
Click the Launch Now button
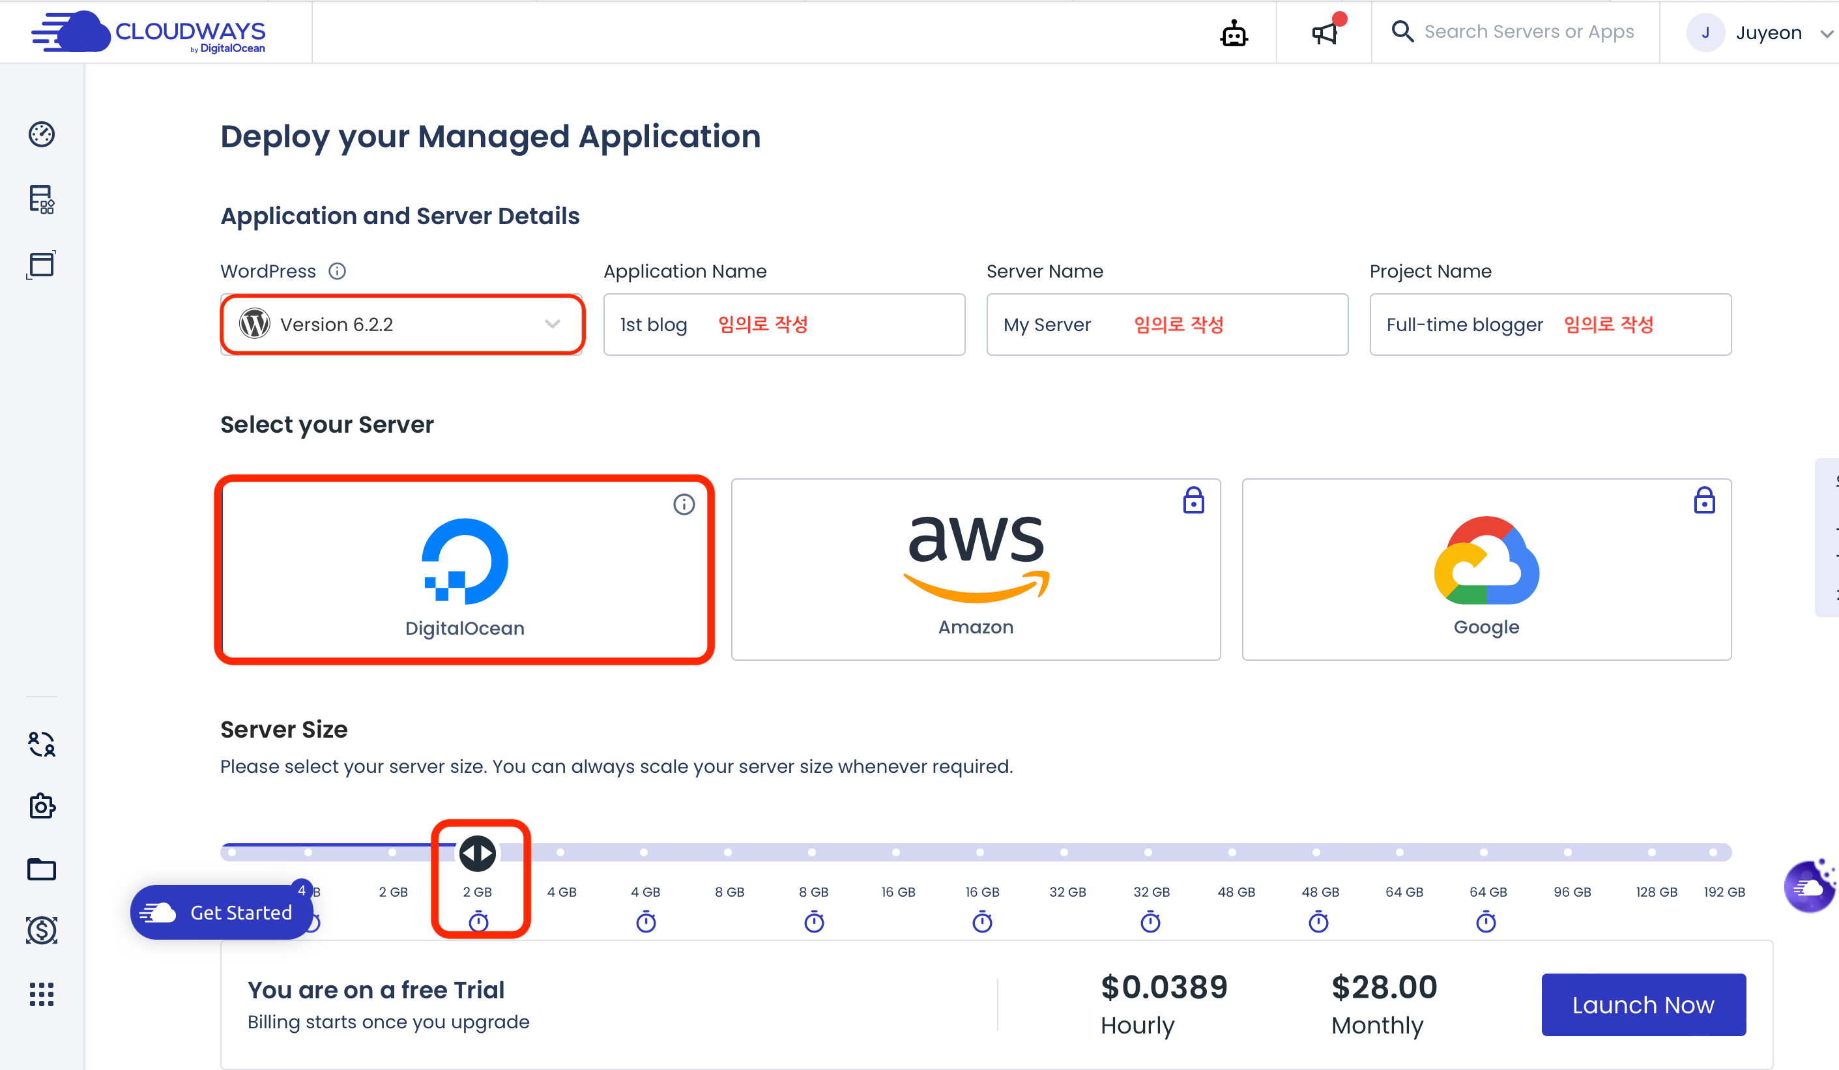click(1643, 1005)
